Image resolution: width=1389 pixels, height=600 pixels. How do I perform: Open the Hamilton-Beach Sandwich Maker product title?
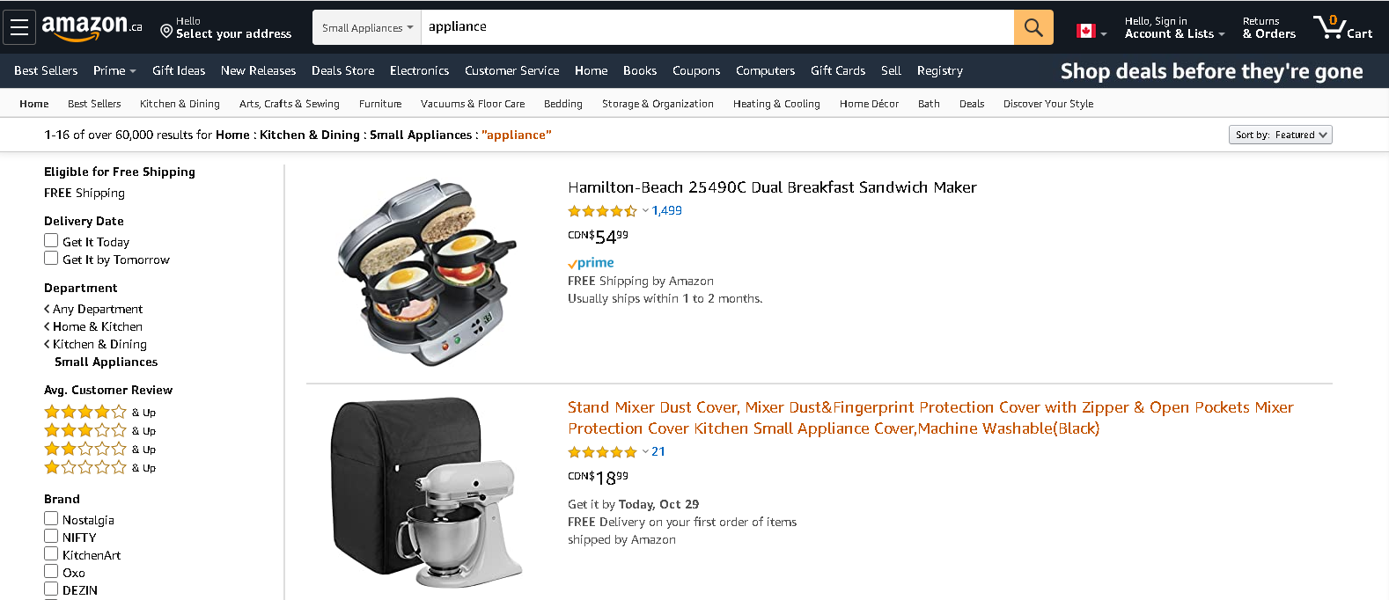772,187
